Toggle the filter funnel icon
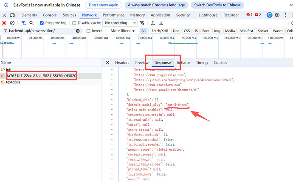This screenshot has height=182, width=293. [23, 23]
